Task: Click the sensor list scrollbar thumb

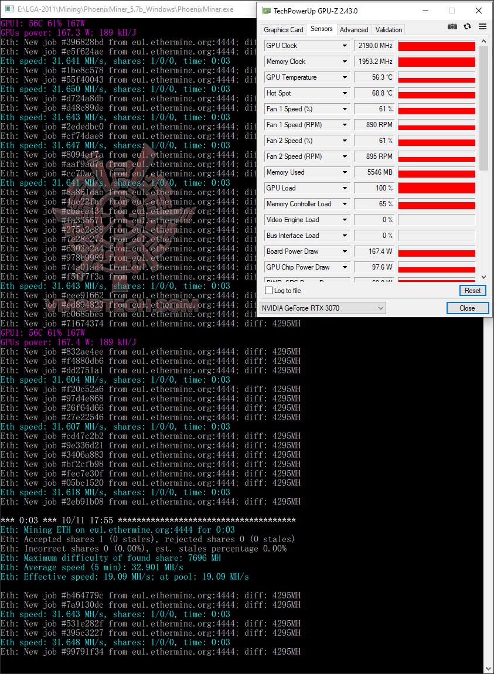Action: click(483, 107)
